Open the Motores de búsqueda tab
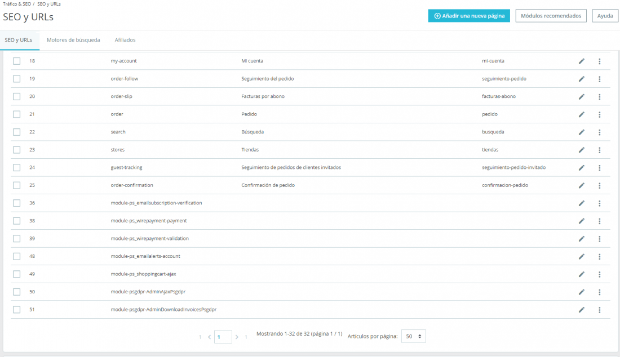 tap(73, 40)
